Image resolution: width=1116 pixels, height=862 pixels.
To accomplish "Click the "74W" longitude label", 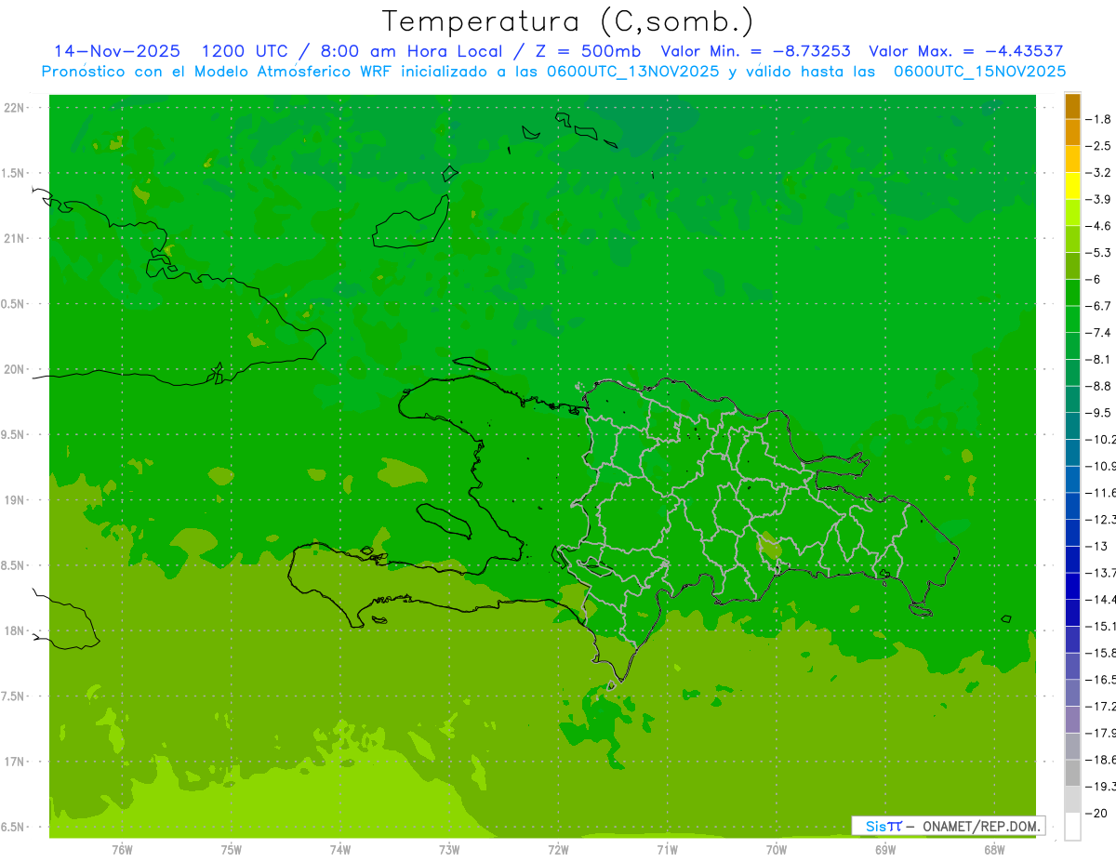I will click(340, 850).
